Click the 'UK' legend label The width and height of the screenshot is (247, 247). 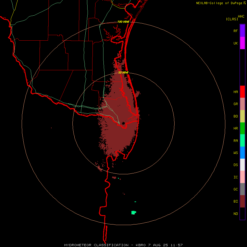(235, 43)
